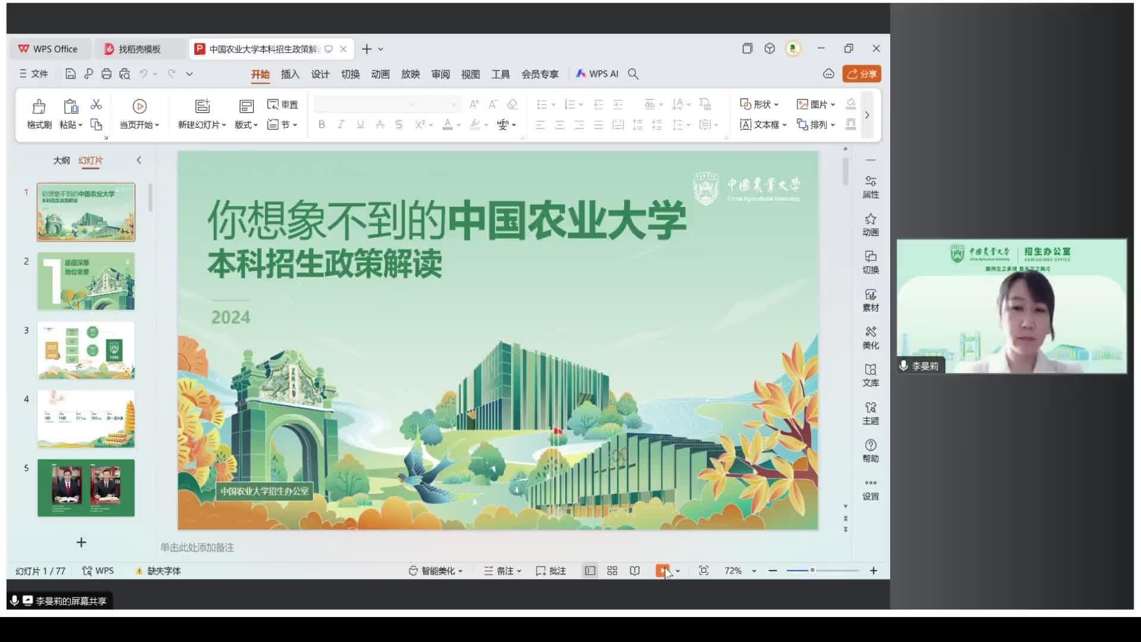Toggle normal view button in status bar
The height and width of the screenshot is (642, 1141).
(590, 571)
